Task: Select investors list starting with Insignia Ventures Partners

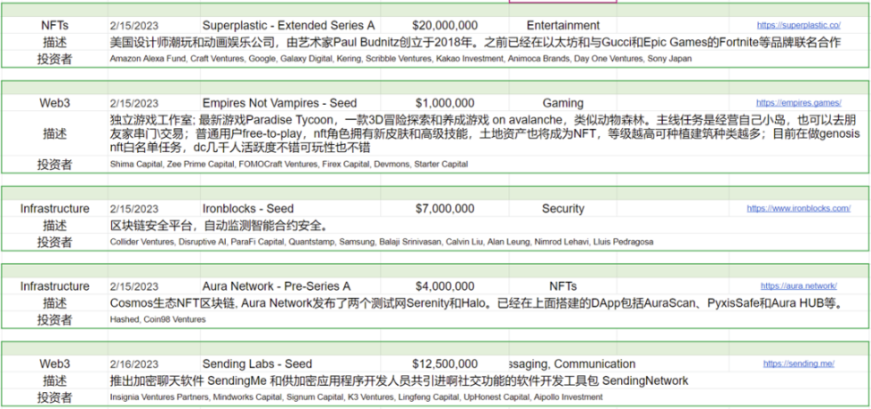Action: coord(356,397)
